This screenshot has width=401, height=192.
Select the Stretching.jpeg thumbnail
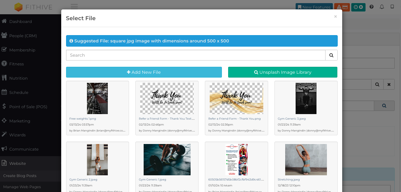pyautogui.click(x=306, y=160)
